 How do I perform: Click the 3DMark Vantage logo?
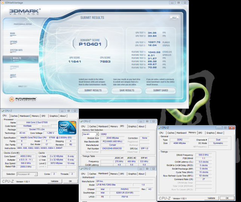tap(24, 12)
